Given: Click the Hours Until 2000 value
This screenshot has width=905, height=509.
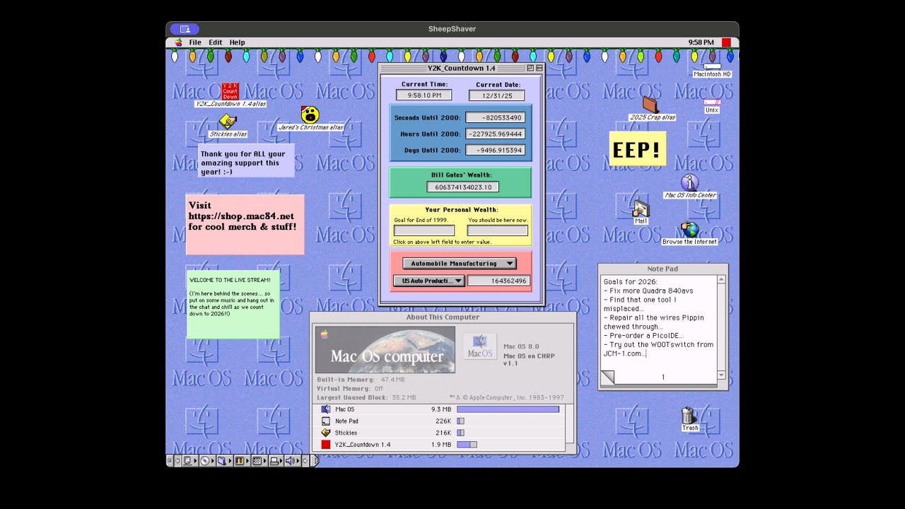Looking at the screenshot, I should [495, 134].
